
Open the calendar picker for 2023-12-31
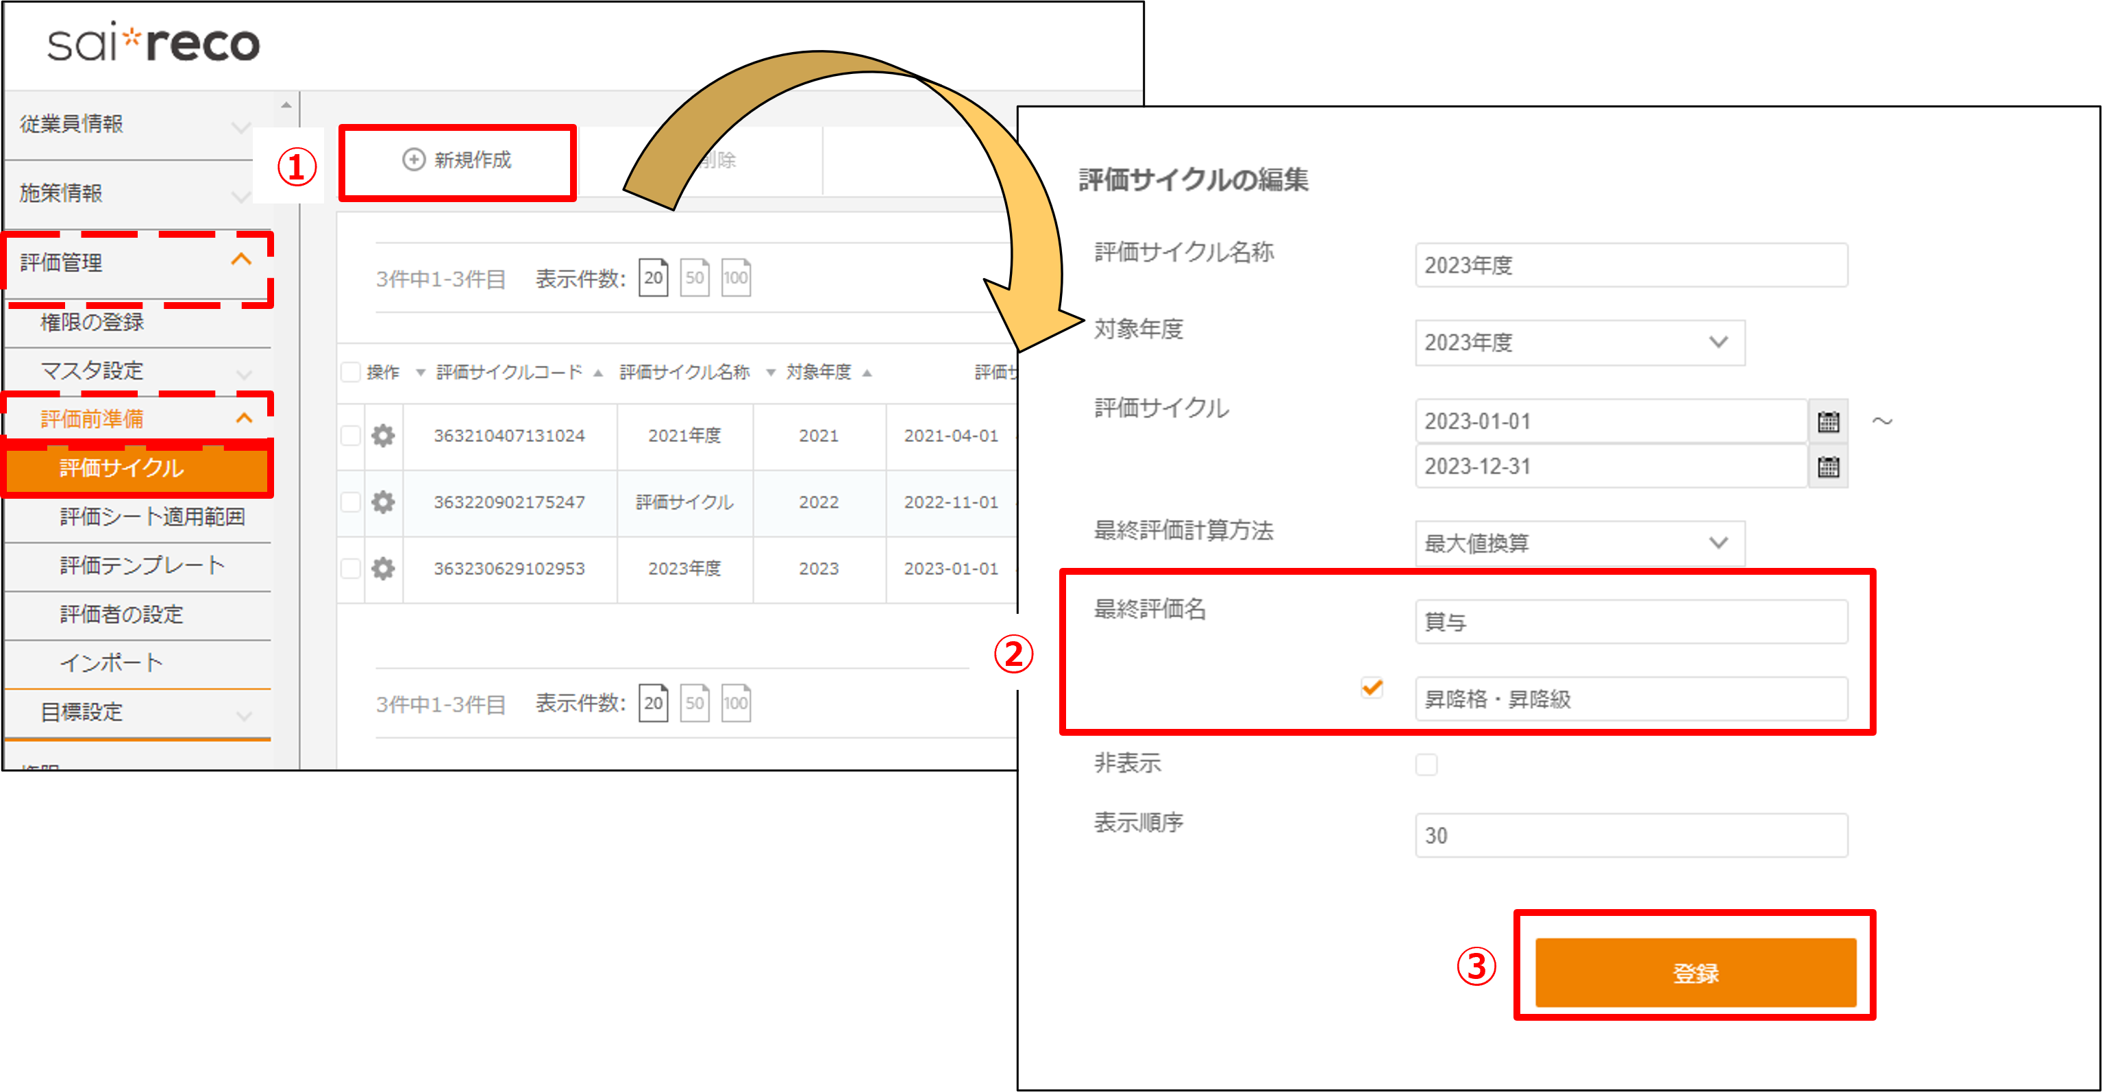(1828, 466)
